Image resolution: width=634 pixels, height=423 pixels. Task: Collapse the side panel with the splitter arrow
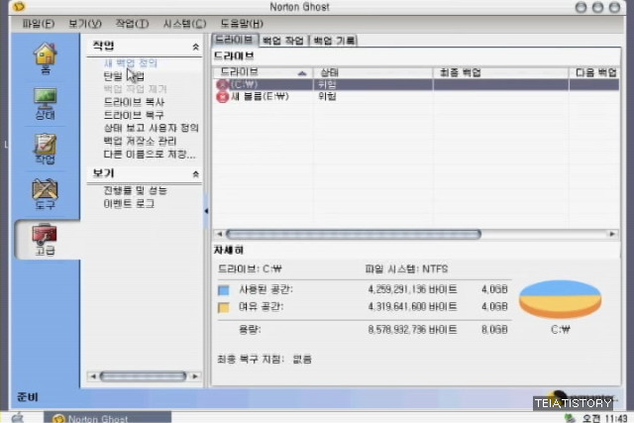[206, 211]
